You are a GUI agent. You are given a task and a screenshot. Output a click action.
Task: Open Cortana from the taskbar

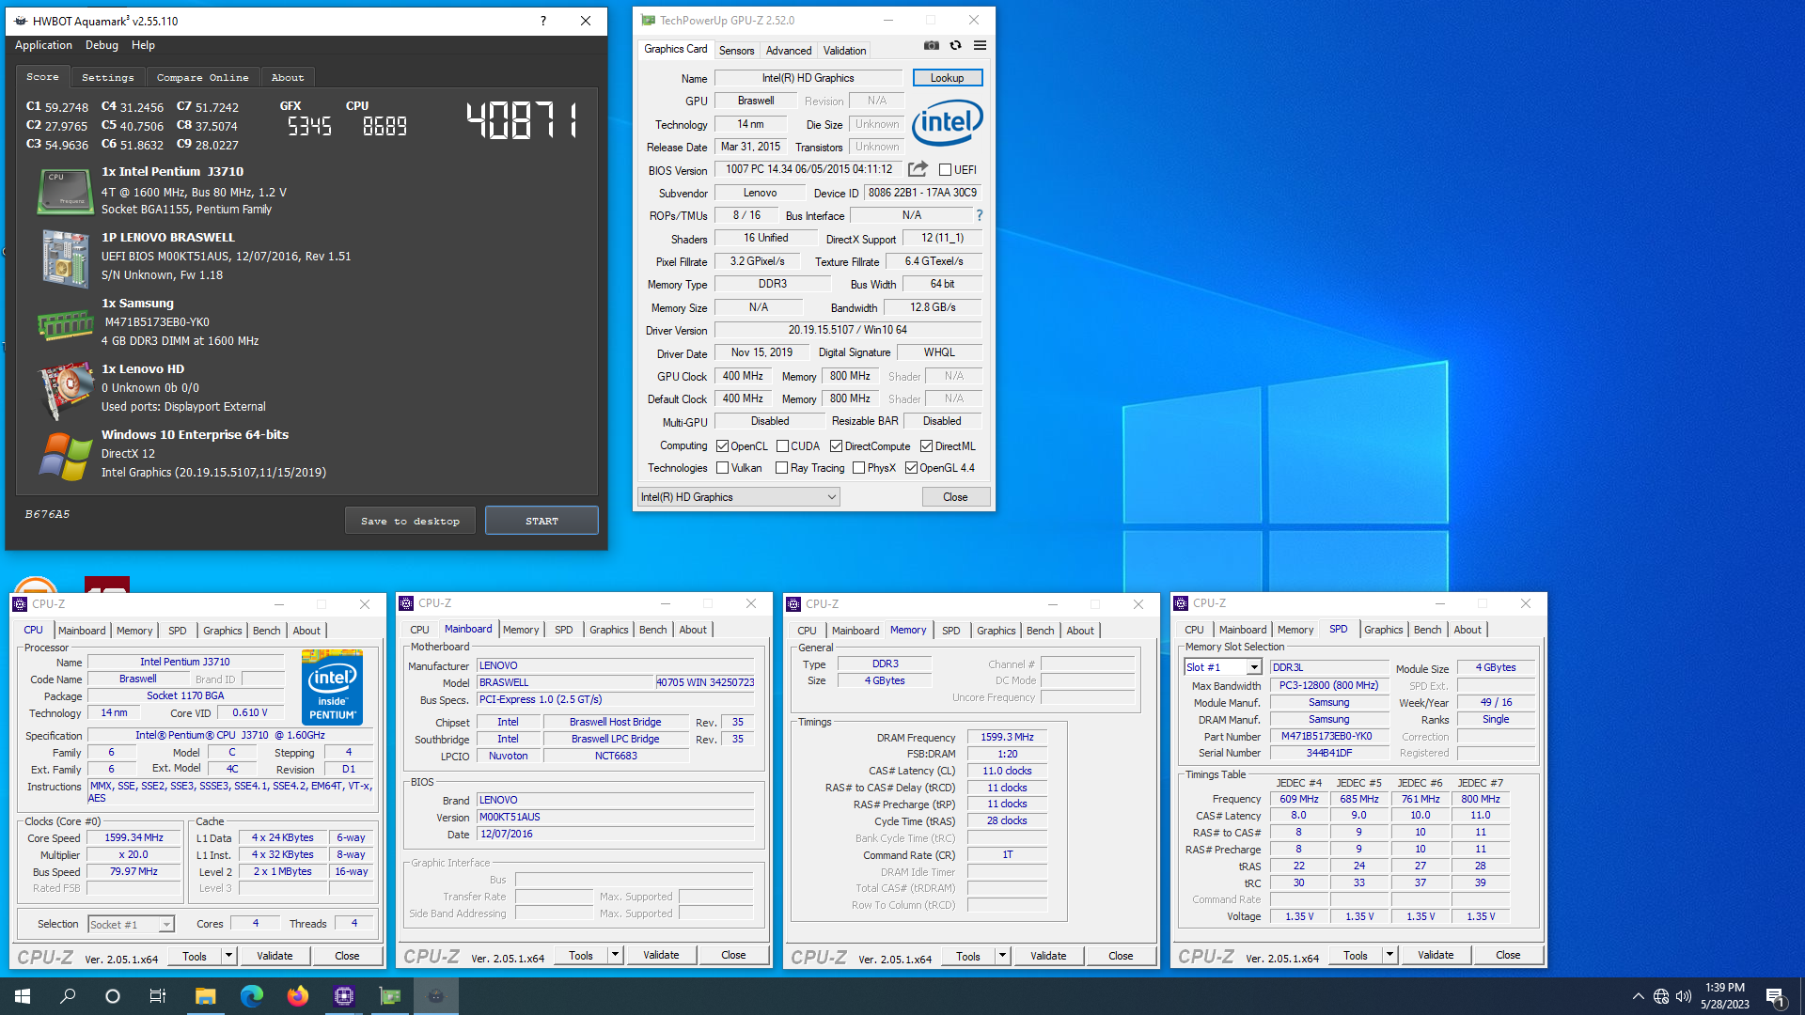113,996
